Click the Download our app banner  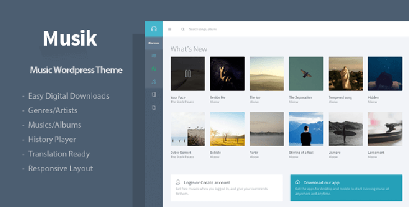346,188
